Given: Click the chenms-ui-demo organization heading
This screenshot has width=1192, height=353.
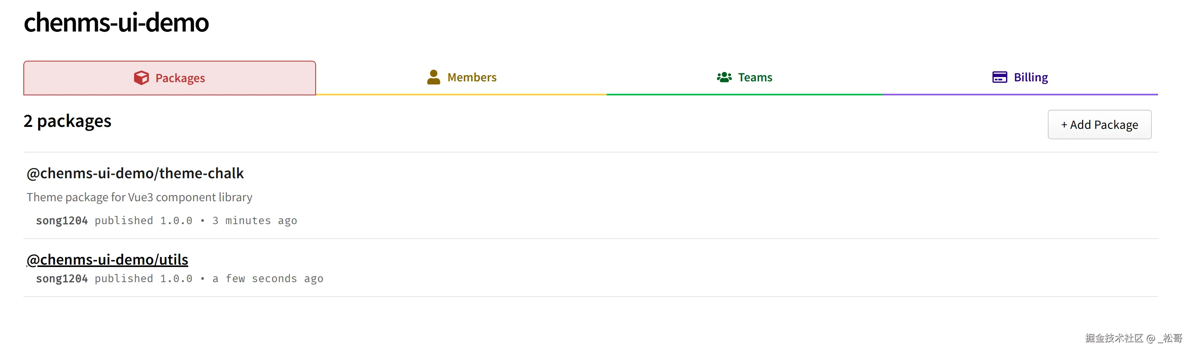Looking at the screenshot, I should coord(116,22).
